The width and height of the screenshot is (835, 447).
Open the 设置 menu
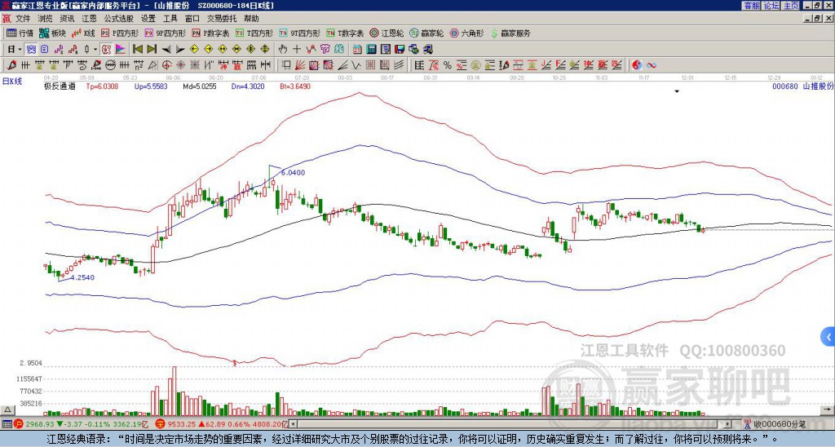pyautogui.click(x=148, y=19)
